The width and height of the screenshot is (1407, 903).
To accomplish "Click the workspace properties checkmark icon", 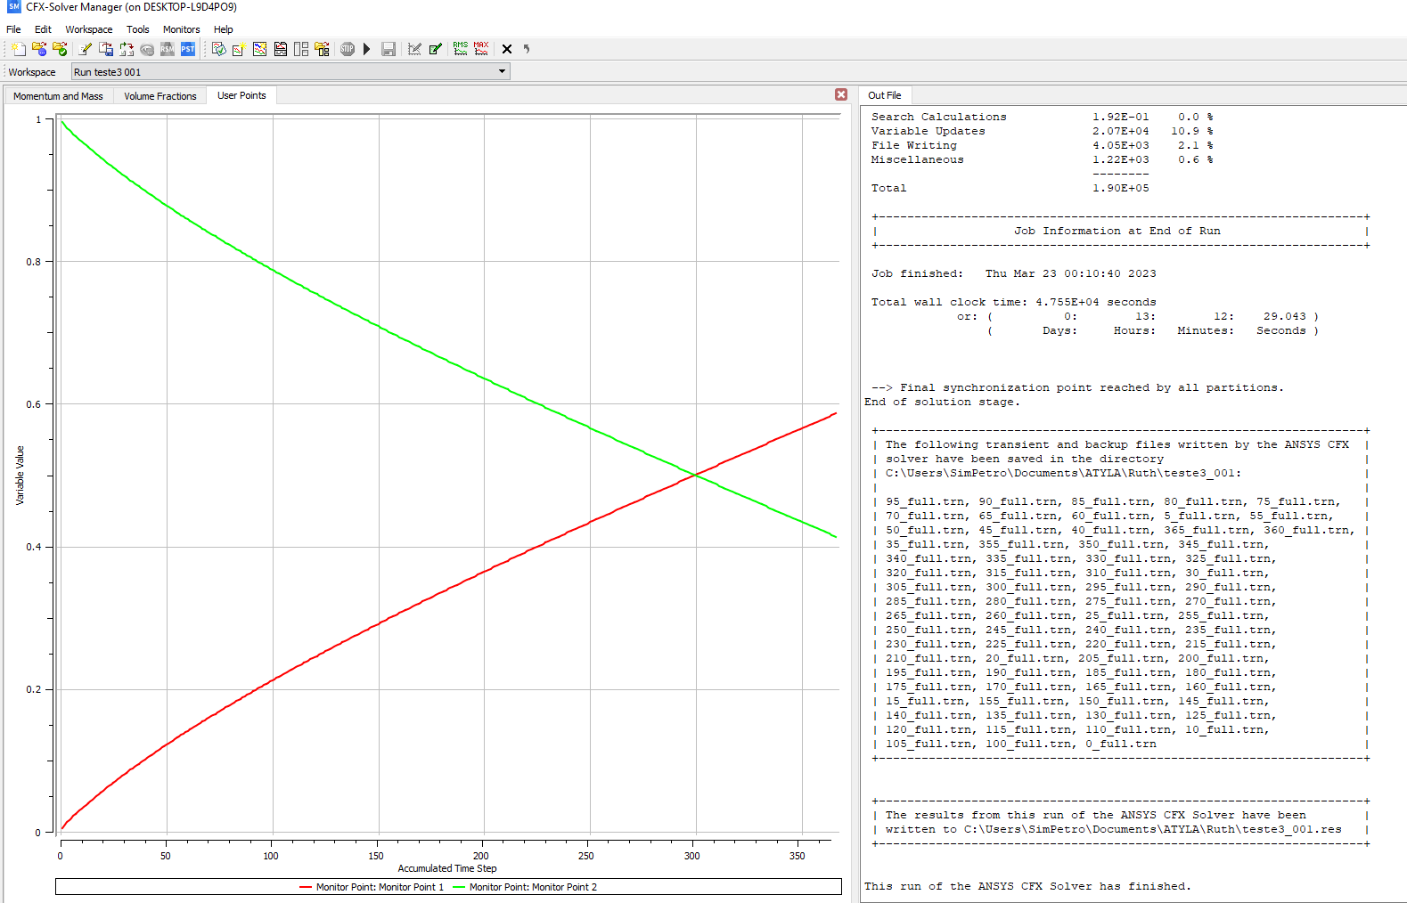I will (218, 49).
